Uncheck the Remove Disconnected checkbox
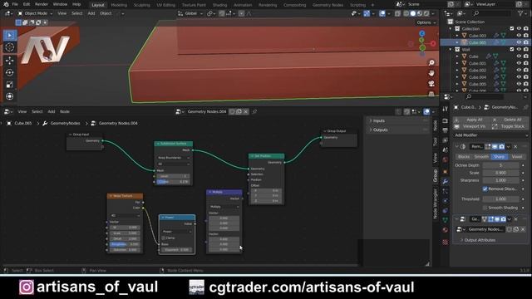This screenshot has height=299, width=532. click(x=485, y=189)
